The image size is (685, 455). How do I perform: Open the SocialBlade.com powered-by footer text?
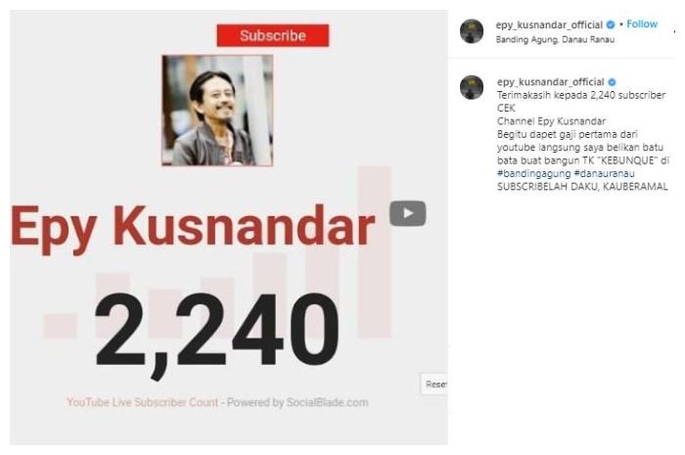[x=217, y=402]
